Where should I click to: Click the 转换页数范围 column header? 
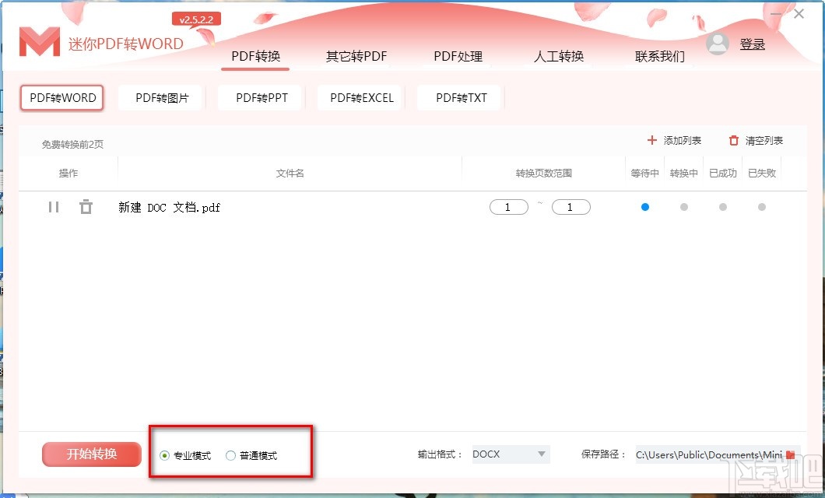point(543,173)
